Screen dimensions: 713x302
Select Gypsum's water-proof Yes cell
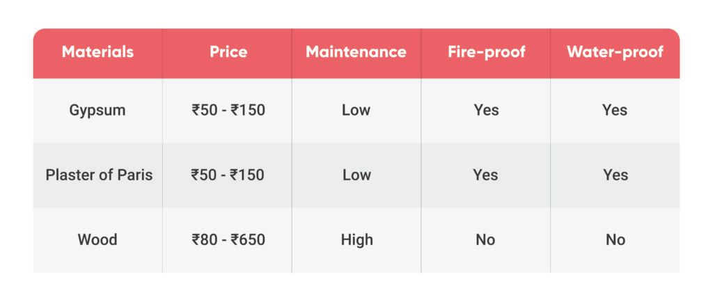(x=615, y=110)
